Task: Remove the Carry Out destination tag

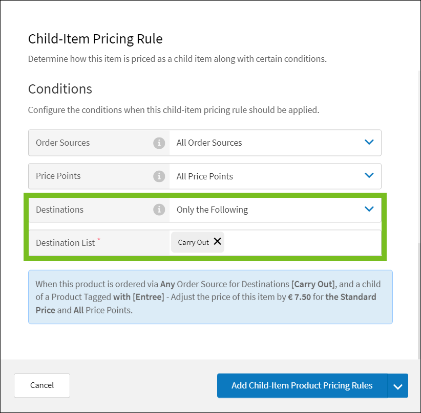Action: click(217, 242)
